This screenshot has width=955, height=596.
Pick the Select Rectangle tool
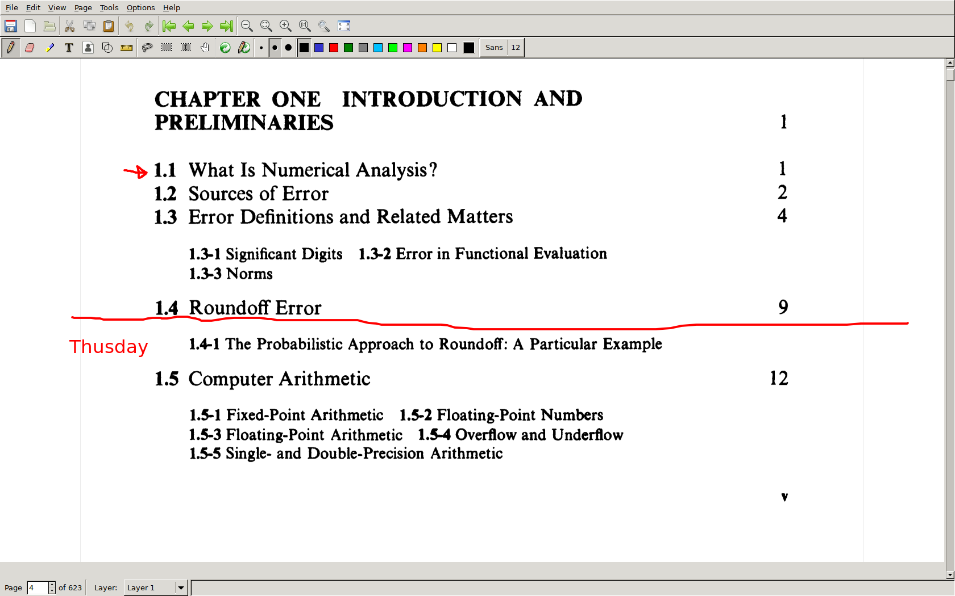[166, 48]
